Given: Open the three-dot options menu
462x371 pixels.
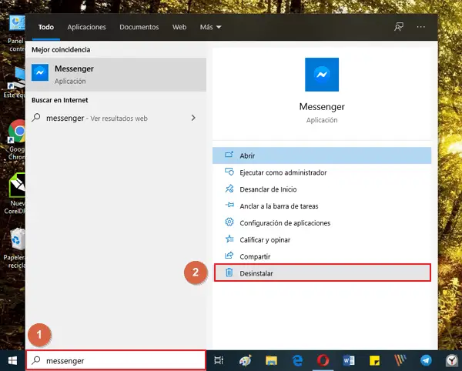Looking at the screenshot, I should pos(420,27).
